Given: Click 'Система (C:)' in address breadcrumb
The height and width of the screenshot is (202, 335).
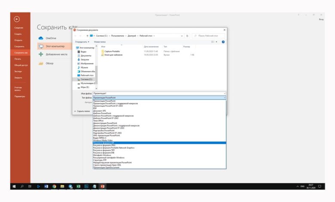Looking at the screenshot, I should point(102,36).
